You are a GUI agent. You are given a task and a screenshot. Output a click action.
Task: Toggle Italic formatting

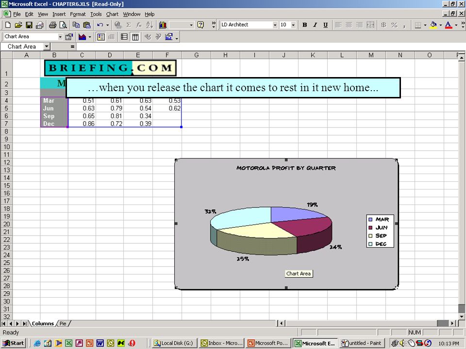click(x=315, y=25)
